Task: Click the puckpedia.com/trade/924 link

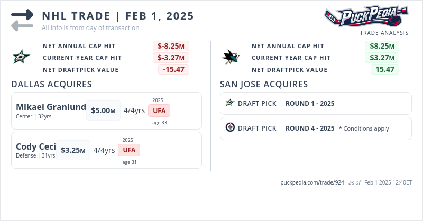Action: click(312, 182)
